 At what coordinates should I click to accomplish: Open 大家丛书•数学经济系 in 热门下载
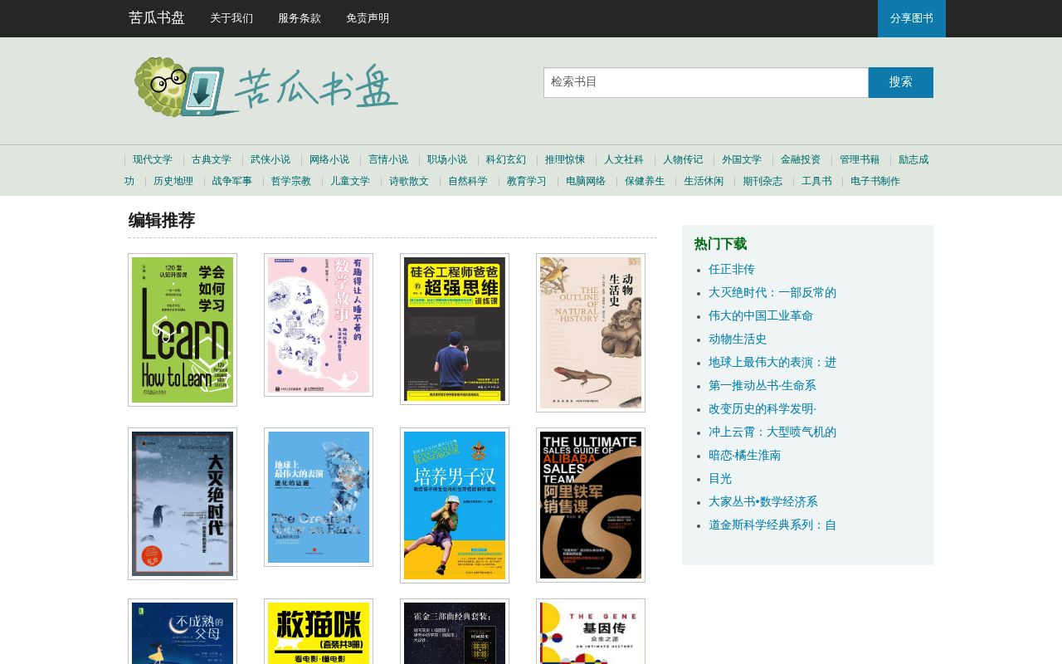[763, 501]
